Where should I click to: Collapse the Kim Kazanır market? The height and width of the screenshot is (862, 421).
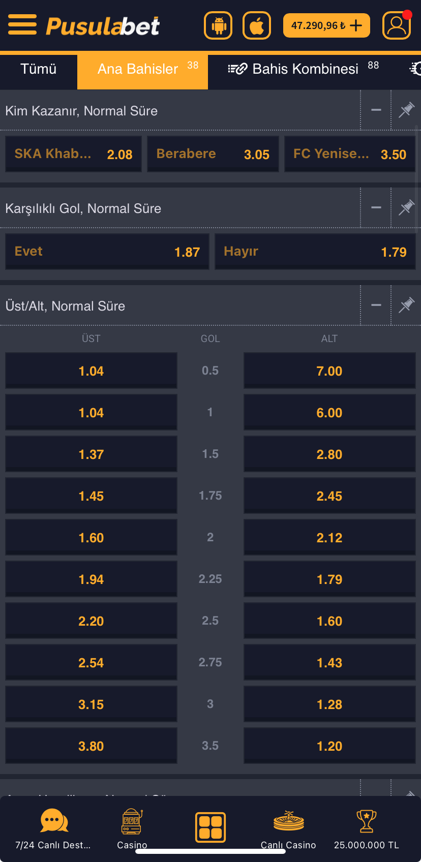376,110
